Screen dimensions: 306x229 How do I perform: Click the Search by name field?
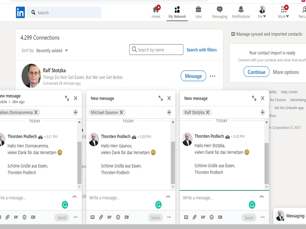(x=156, y=50)
